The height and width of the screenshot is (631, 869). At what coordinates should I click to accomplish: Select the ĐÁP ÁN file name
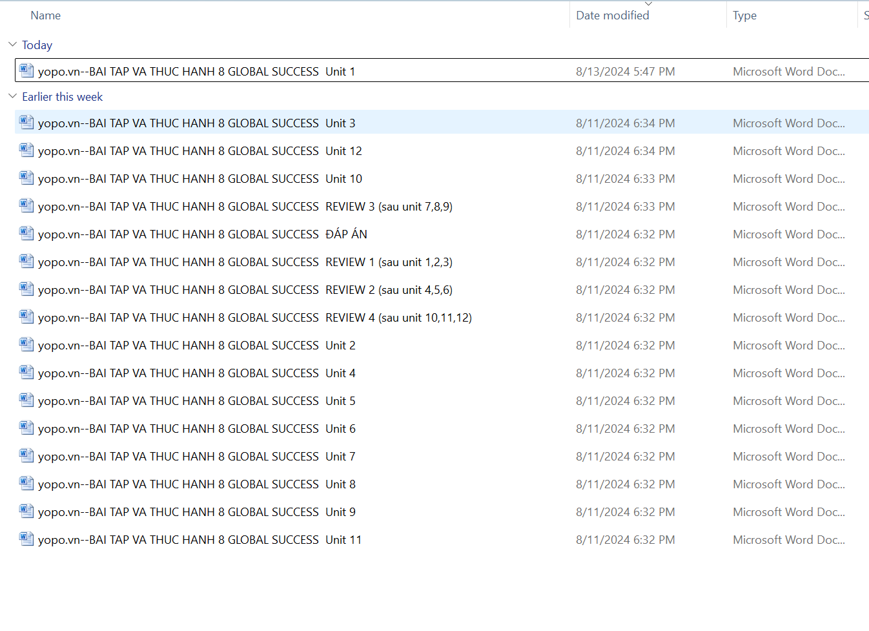pos(203,234)
